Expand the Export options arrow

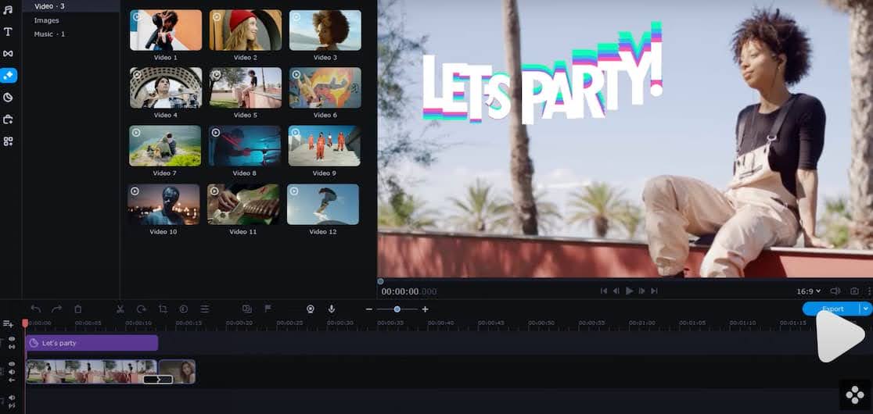[x=865, y=309]
